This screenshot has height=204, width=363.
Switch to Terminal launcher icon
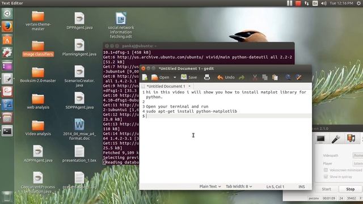point(7,131)
